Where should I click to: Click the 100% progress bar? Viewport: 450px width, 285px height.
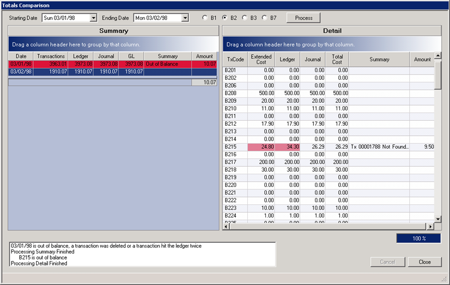(418, 238)
